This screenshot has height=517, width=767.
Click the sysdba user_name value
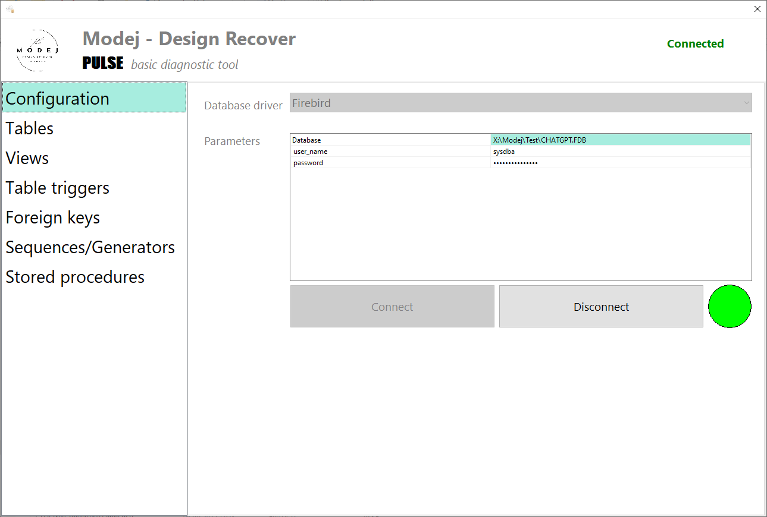pyautogui.click(x=621, y=152)
